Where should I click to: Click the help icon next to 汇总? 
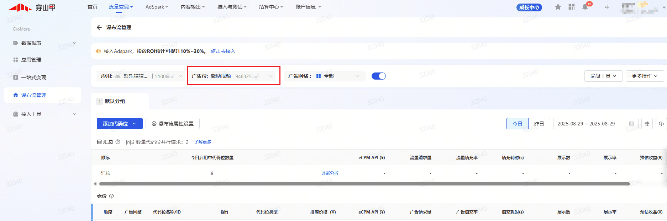point(118,142)
